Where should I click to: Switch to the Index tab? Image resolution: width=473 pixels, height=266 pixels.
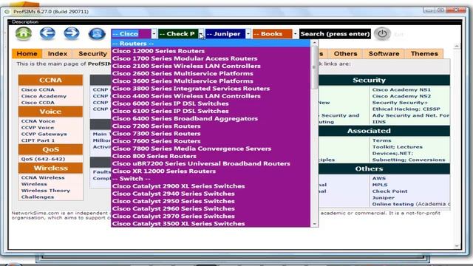tap(58, 54)
